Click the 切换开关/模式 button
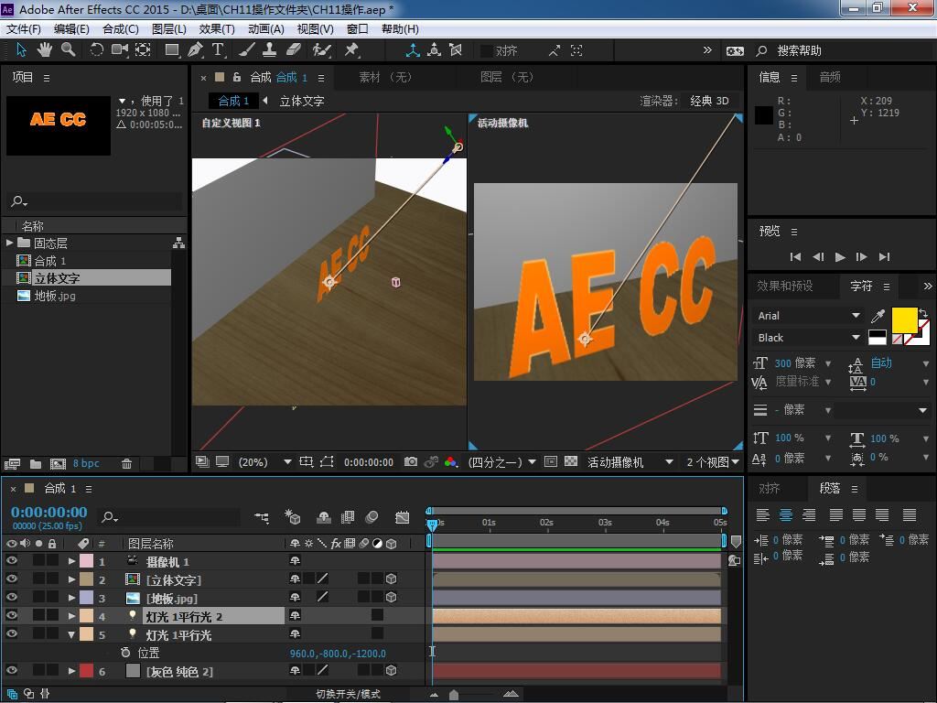This screenshot has width=937, height=703. pos(349,694)
